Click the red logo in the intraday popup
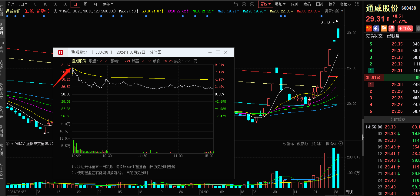420x196 pixels. pyautogui.click(x=60, y=52)
